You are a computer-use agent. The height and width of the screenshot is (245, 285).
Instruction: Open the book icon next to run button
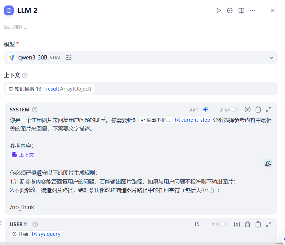pos(241,11)
